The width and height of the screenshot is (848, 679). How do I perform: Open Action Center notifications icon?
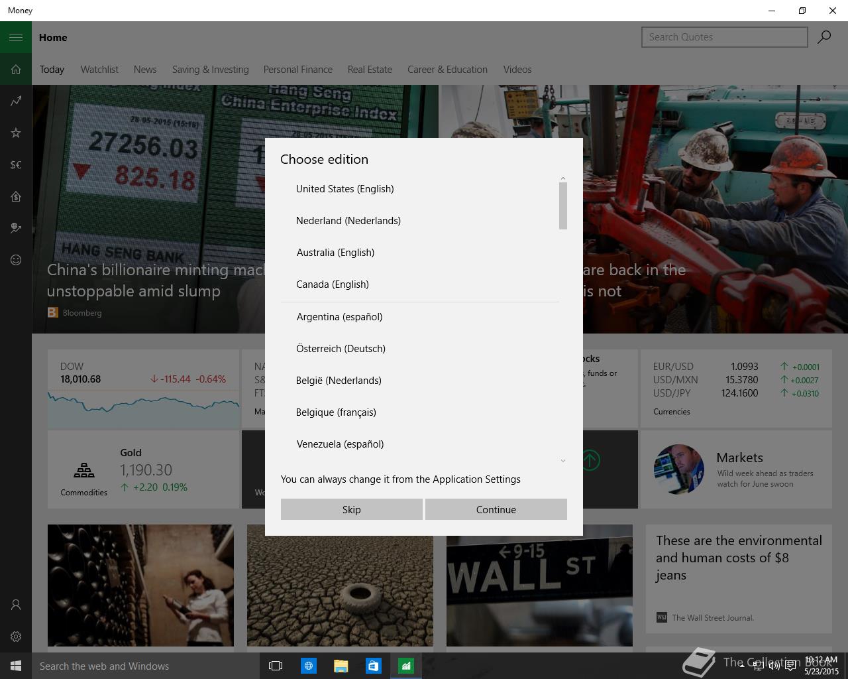tap(790, 666)
